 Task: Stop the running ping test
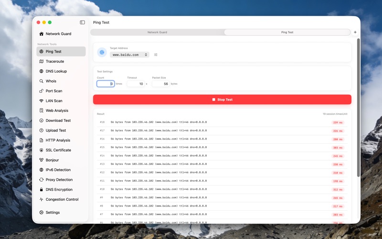pos(222,99)
